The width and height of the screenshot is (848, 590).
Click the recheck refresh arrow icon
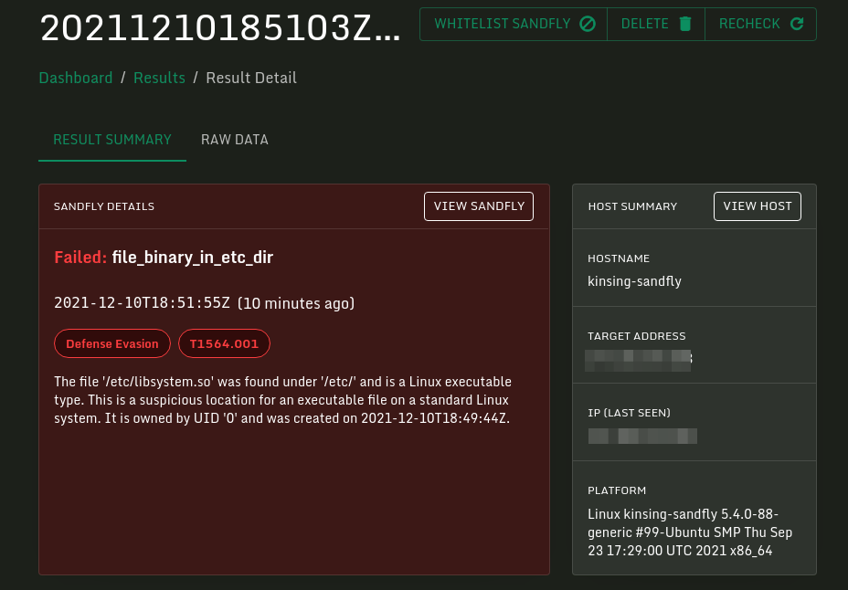[x=797, y=24]
